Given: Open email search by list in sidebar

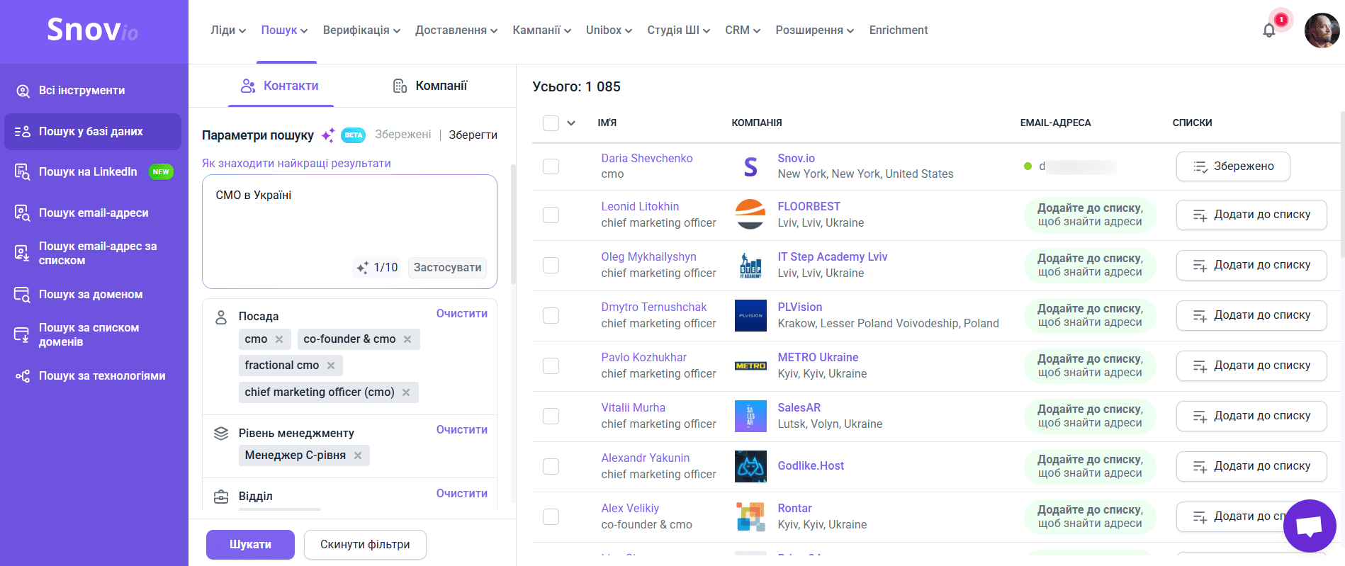Looking at the screenshot, I should tap(93, 253).
